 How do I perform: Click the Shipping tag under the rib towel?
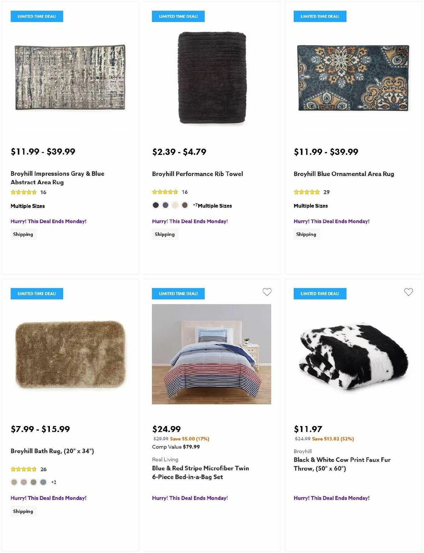165,234
